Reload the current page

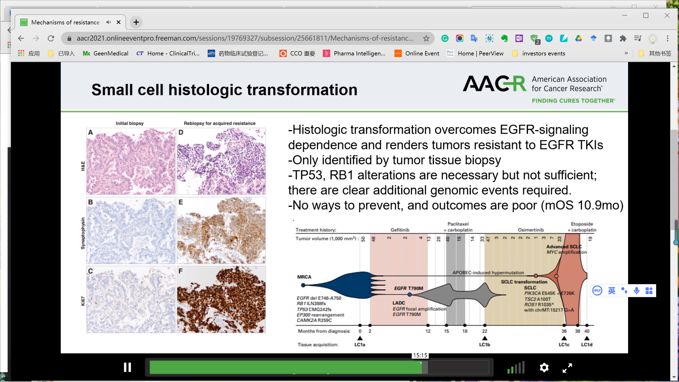(x=51, y=38)
